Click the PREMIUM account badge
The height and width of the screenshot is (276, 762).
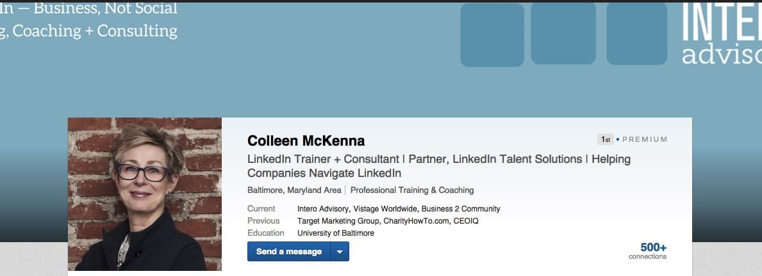(x=645, y=139)
